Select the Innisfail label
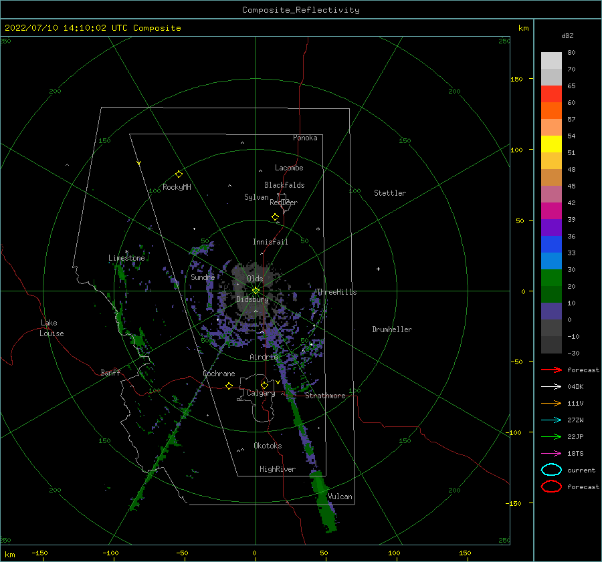The width and height of the screenshot is (602, 562). click(x=270, y=242)
